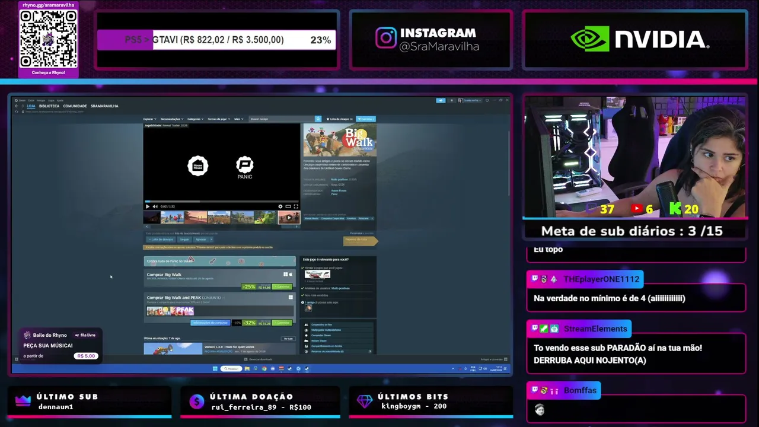Click the Windows platform icon on Comprar Big Walk
This screenshot has height=427, width=759.
coord(285,275)
